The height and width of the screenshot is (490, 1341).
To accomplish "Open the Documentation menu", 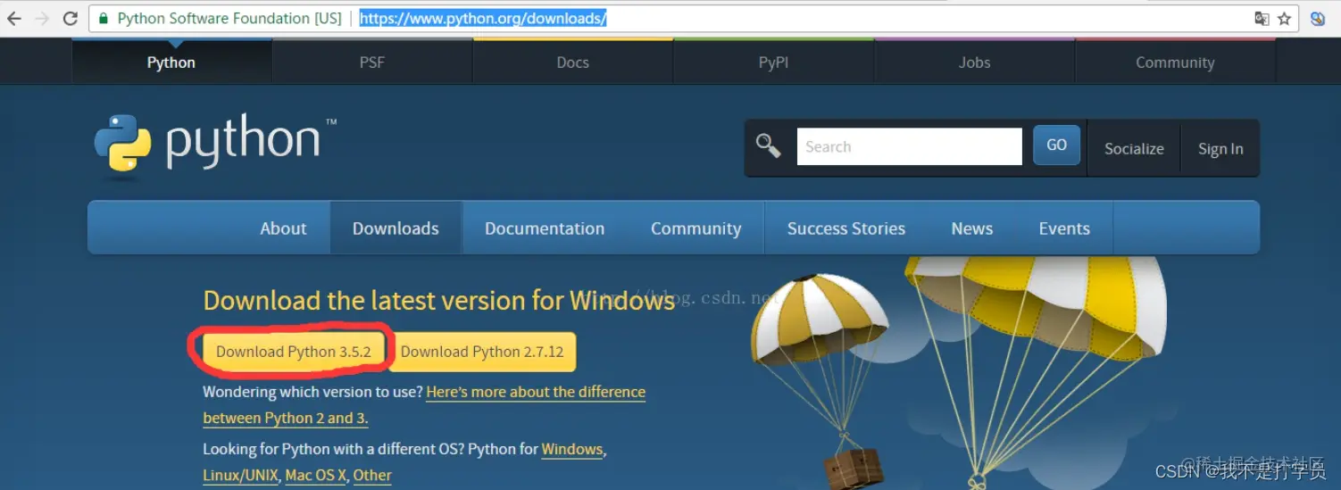I will click(545, 228).
